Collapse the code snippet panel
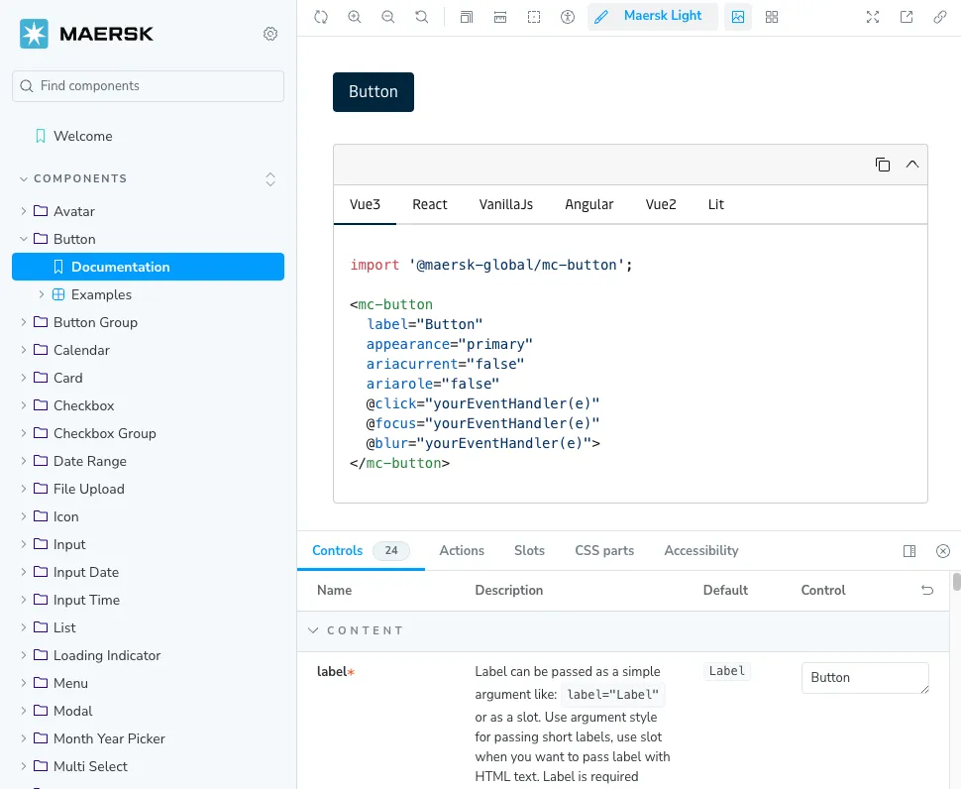Image resolution: width=961 pixels, height=789 pixels. pos(912,165)
